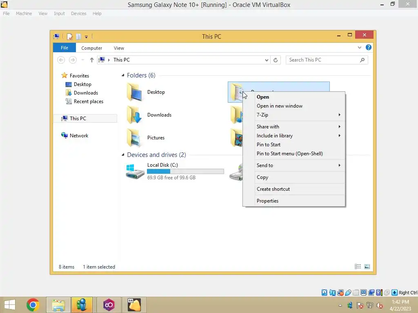The width and height of the screenshot is (418, 313).
Task: Expand the 7-Zip submenu
Action: click(294, 115)
